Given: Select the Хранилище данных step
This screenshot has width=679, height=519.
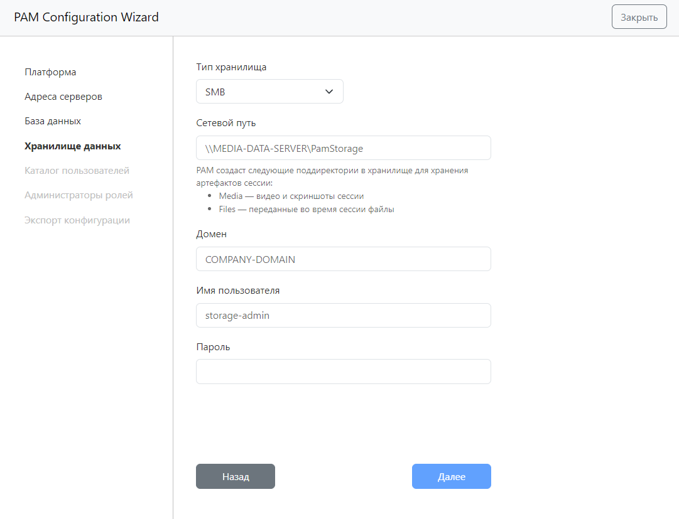Looking at the screenshot, I should (73, 146).
